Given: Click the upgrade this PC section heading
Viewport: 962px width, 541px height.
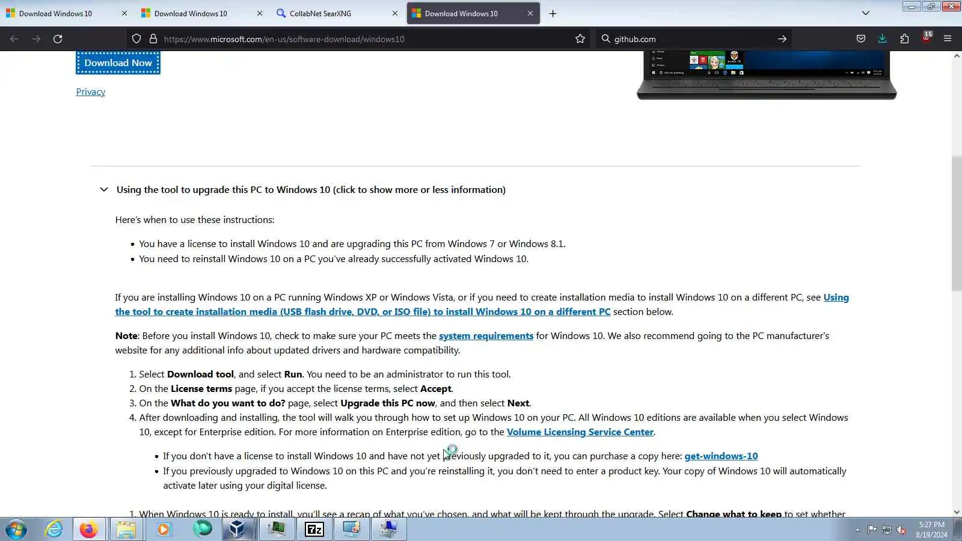Looking at the screenshot, I should tap(311, 189).
